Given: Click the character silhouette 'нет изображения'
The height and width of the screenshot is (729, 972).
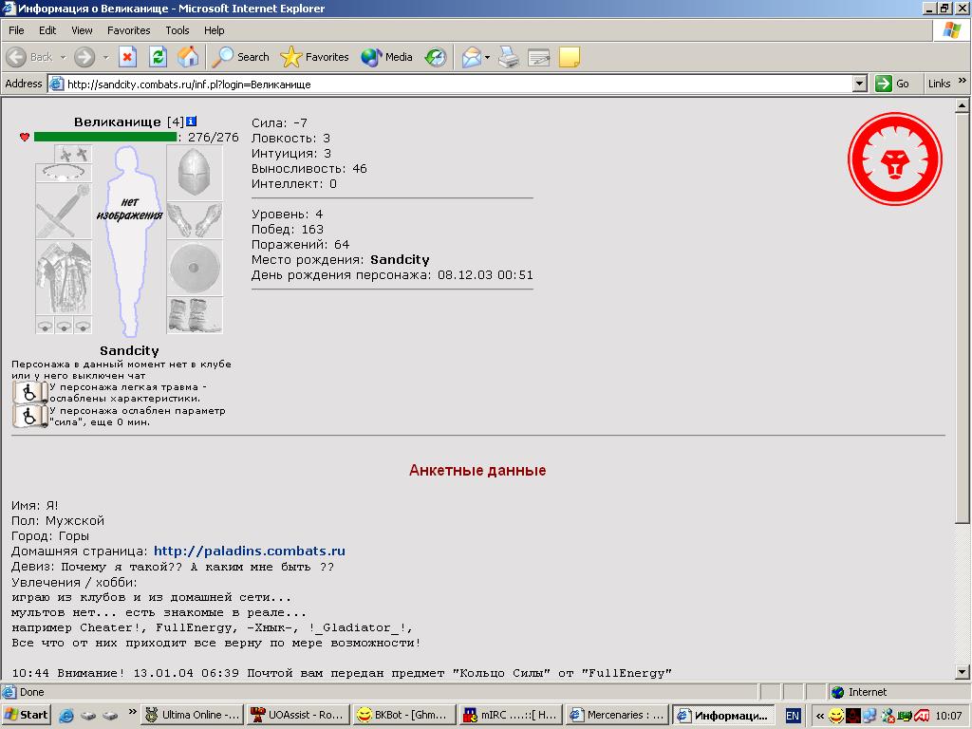Looking at the screenshot, I should pos(129,240).
